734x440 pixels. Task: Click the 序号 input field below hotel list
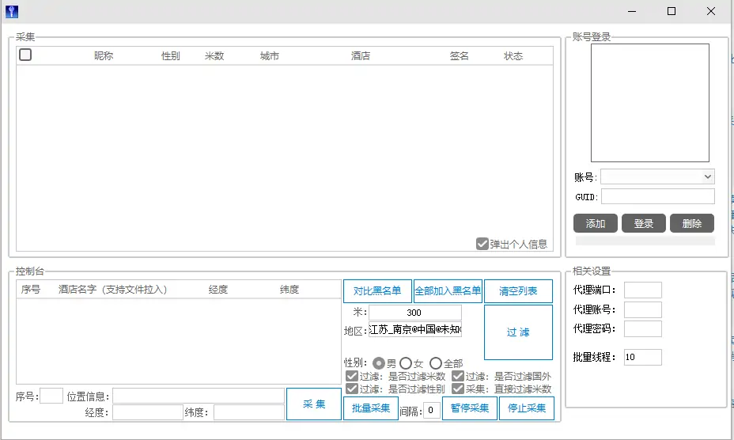point(51,396)
